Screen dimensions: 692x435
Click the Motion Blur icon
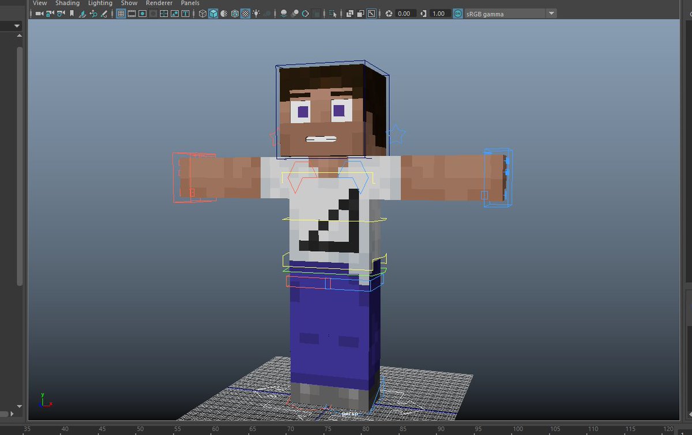295,13
